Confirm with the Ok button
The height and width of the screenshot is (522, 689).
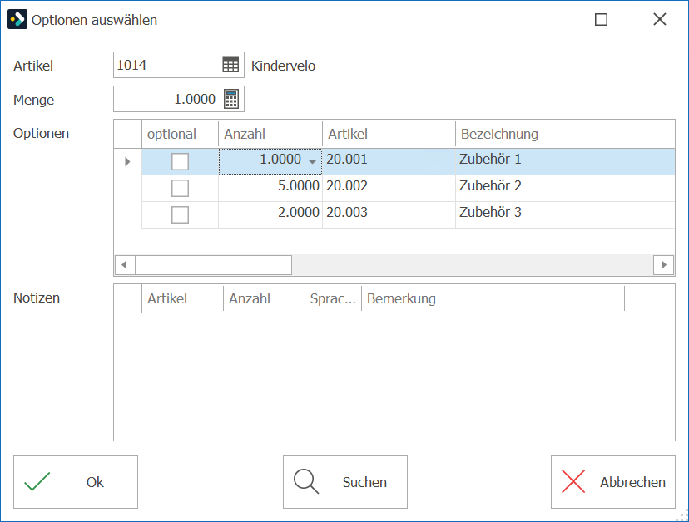(76, 481)
